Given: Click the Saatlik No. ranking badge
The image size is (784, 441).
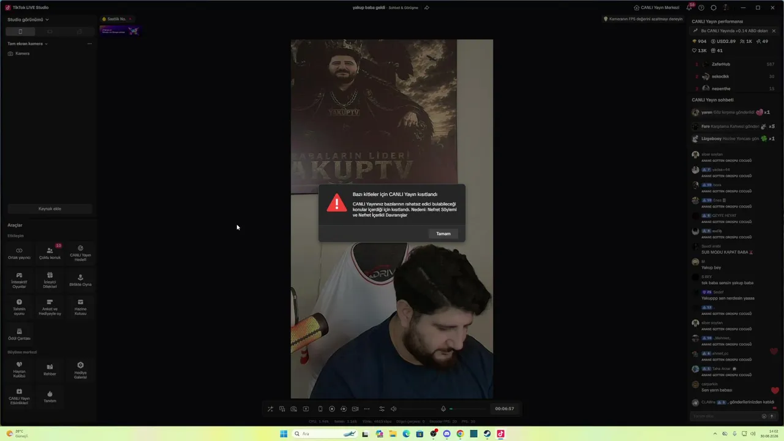Looking at the screenshot, I should (x=116, y=19).
